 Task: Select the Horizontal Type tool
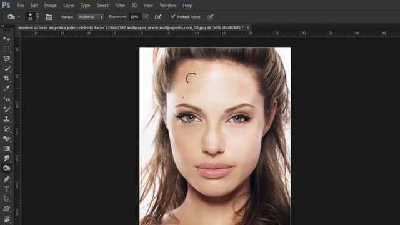(7, 189)
